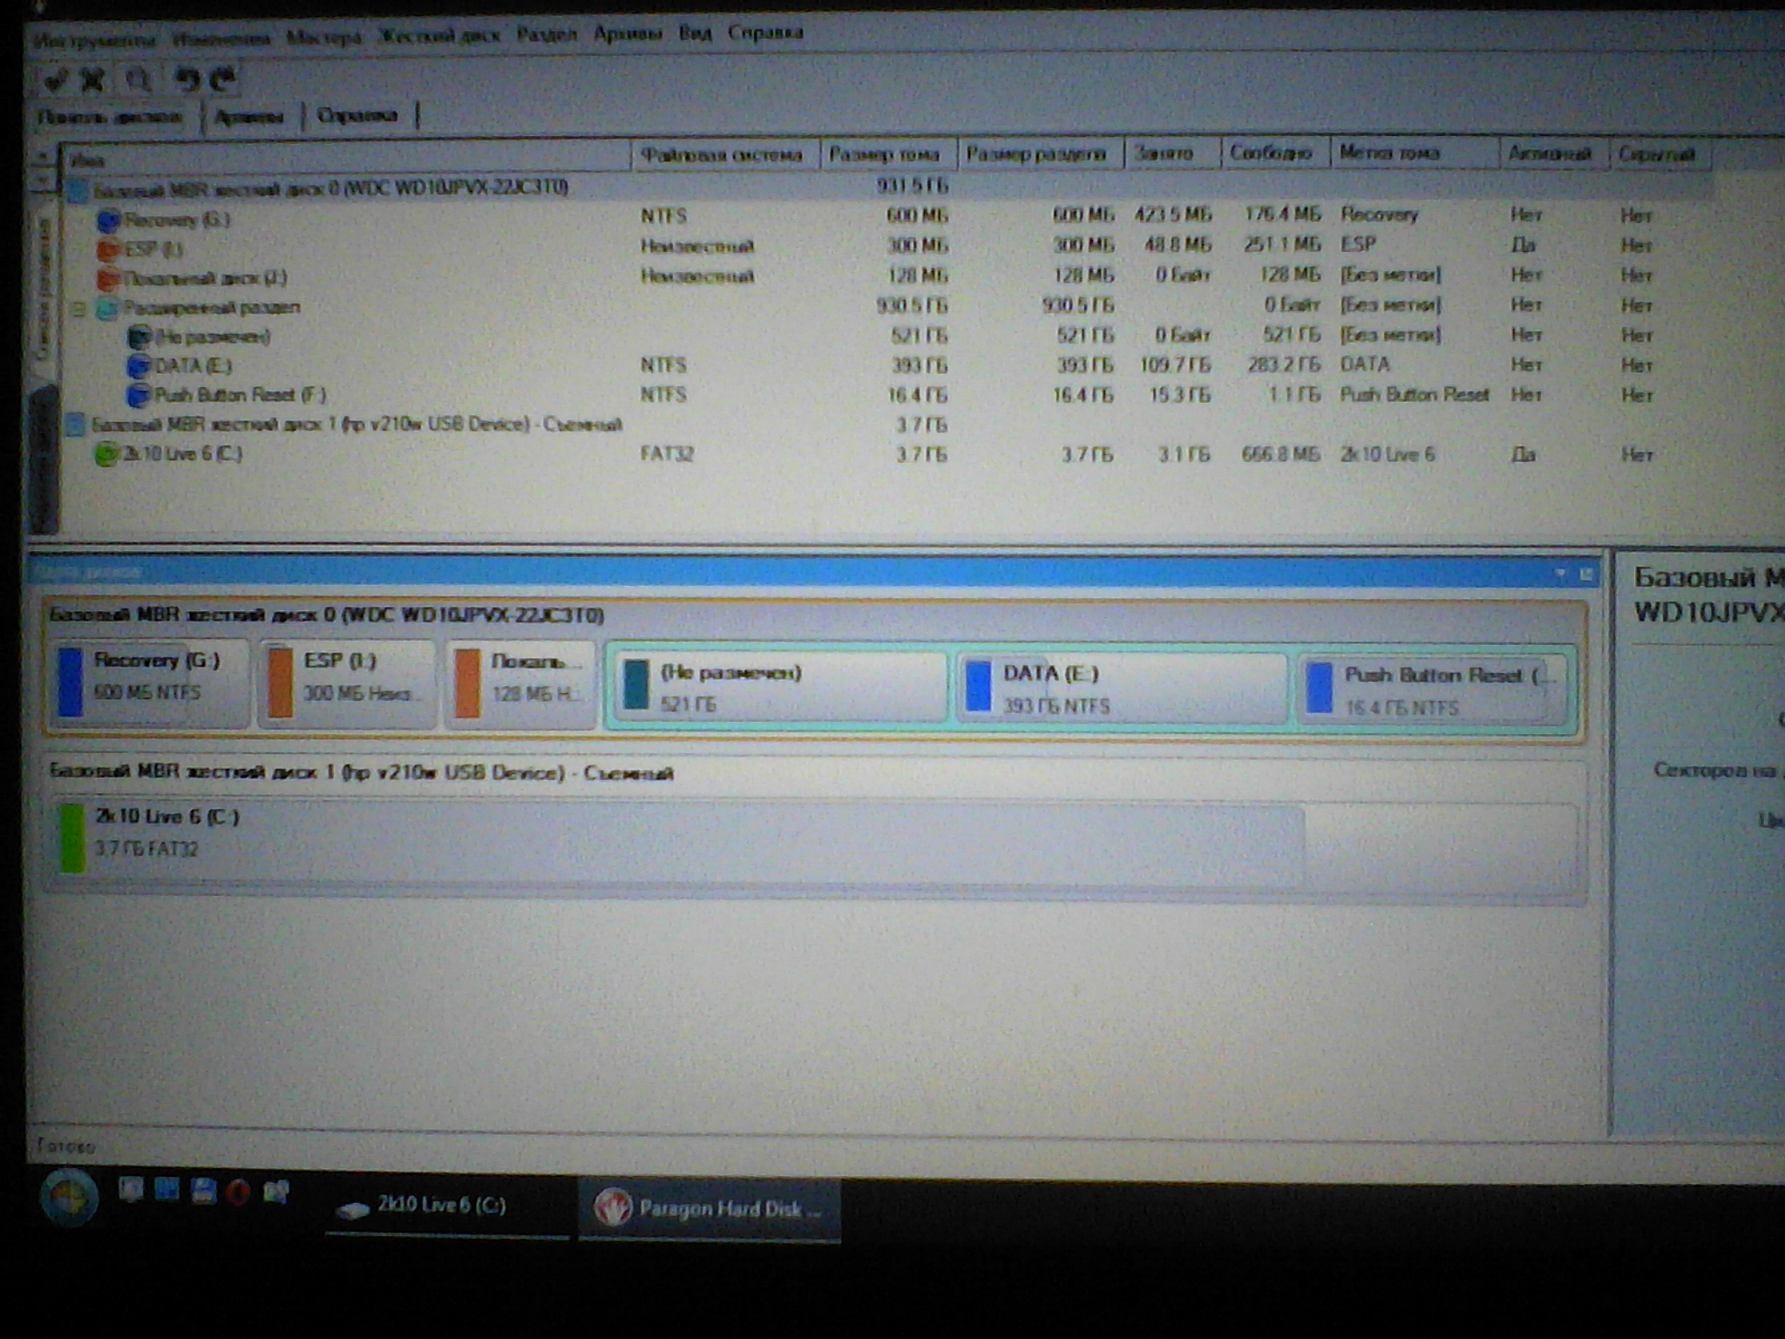The height and width of the screenshot is (1339, 1785).
Task: Collapse the Расширенный раздел tree node
Action: 78,308
